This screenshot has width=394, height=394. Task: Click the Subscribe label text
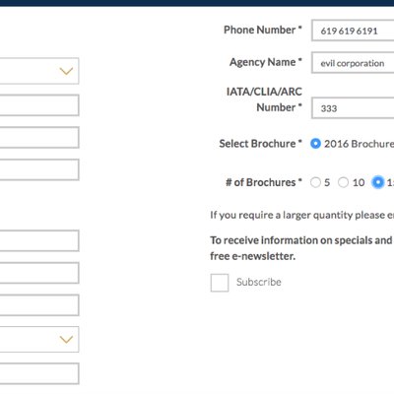pyautogui.click(x=259, y=282)
